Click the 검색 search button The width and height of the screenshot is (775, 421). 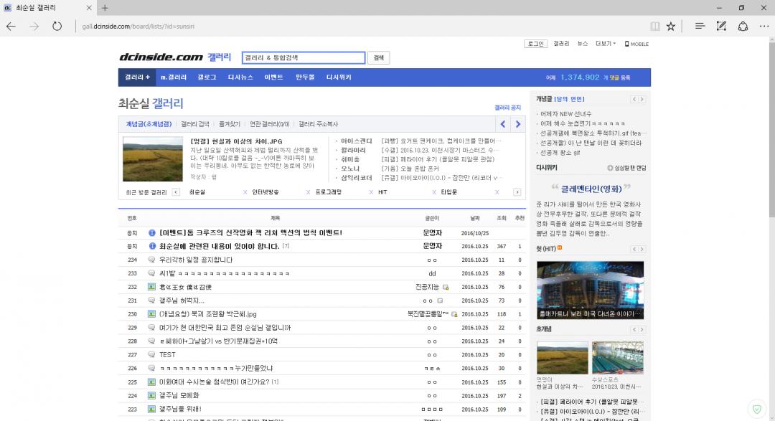[x=378, y=58]
